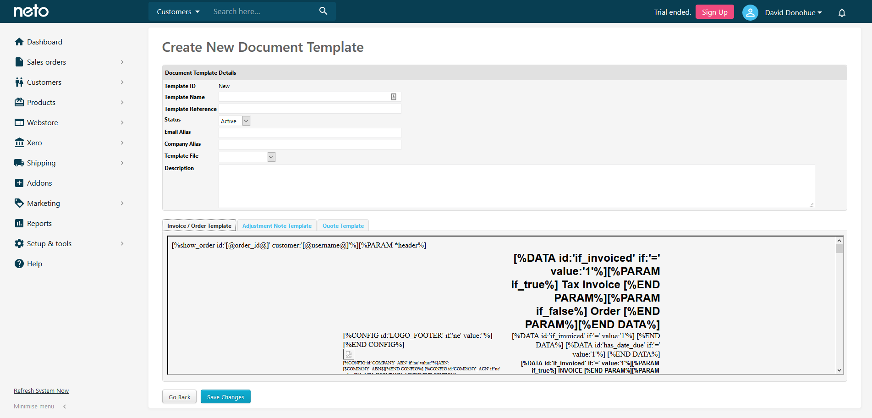Click broken image placeholder in template editor

[349, 354]
